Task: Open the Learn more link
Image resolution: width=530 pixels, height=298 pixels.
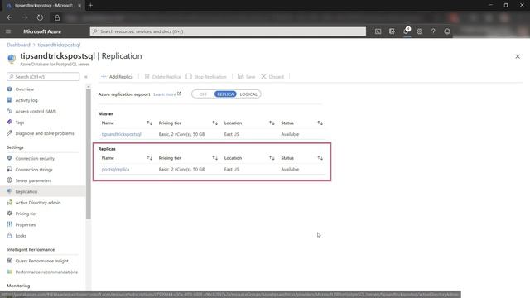Action: coord(167,94)
